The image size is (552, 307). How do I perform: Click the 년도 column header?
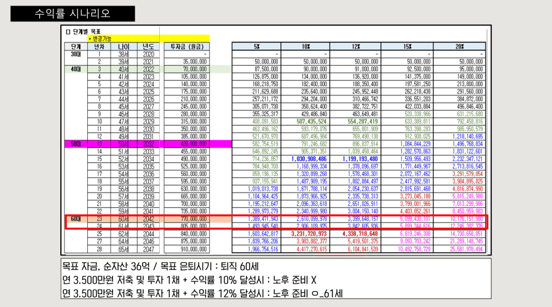pyautogui.click(x=148, y=47)
